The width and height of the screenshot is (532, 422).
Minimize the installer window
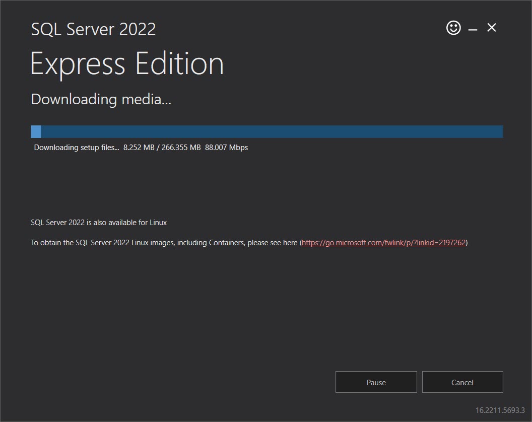click(x=473, y=29)
